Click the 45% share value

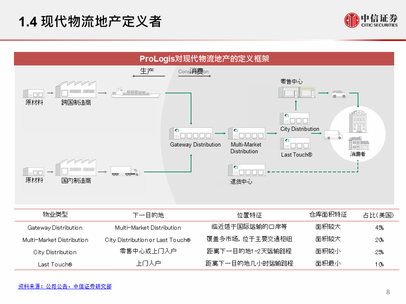tap(379, 228)
